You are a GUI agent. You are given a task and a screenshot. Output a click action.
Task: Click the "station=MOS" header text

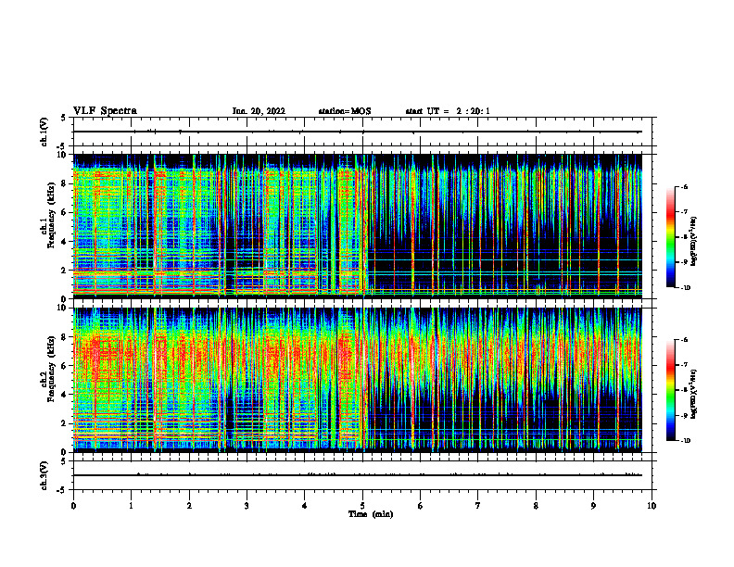pos(345,111)
